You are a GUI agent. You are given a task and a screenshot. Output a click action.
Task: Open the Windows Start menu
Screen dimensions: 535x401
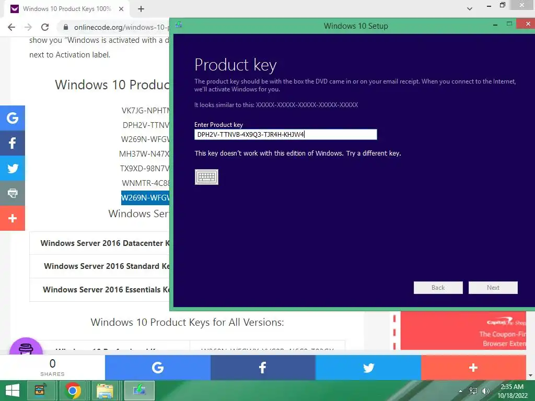coord(13,391)
